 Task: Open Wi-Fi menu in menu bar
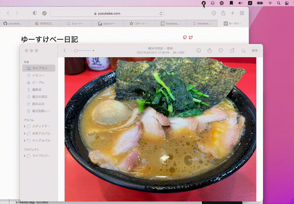[270, 3]
